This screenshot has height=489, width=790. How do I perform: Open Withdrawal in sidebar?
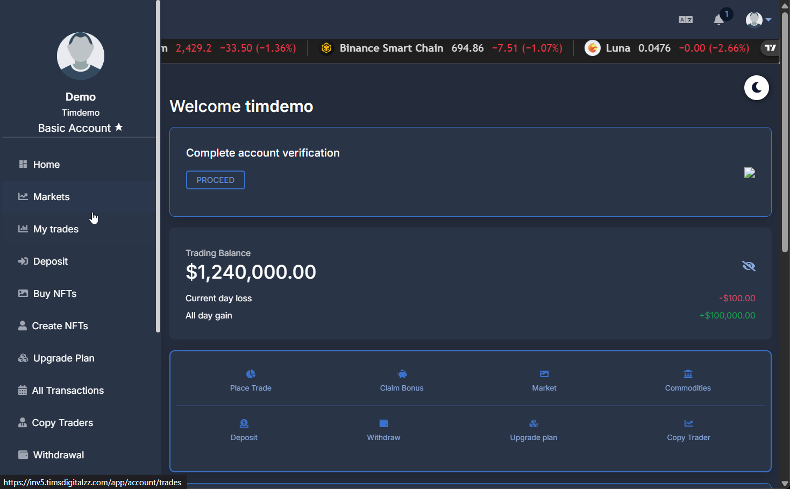(79, 455)
